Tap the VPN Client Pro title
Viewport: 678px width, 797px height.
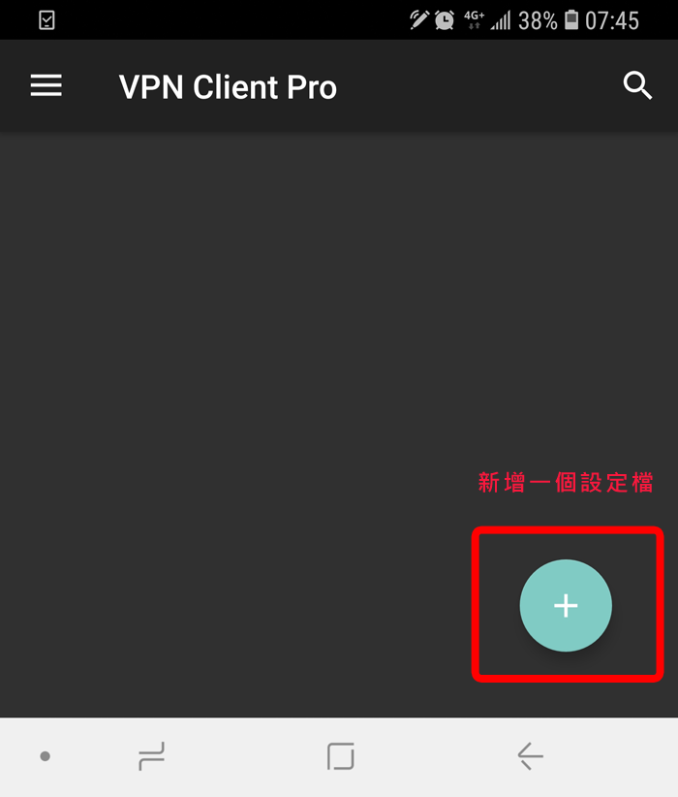228,87
